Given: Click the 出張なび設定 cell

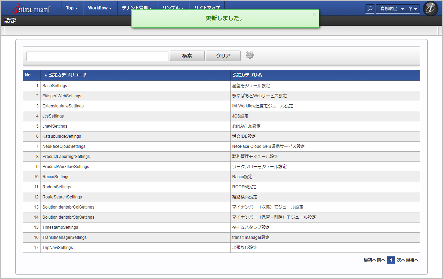Looking at the screenshot, I should [325, 248].
